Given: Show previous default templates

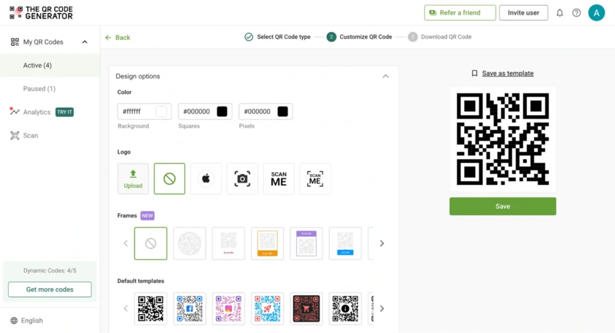Looking at the screenshot, I should point(126,309).
